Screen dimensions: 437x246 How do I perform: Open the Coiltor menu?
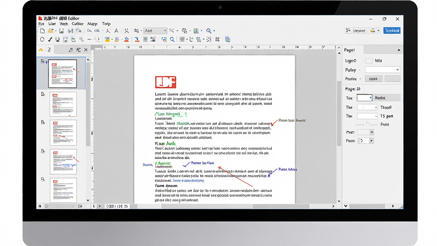pos(78,24)
